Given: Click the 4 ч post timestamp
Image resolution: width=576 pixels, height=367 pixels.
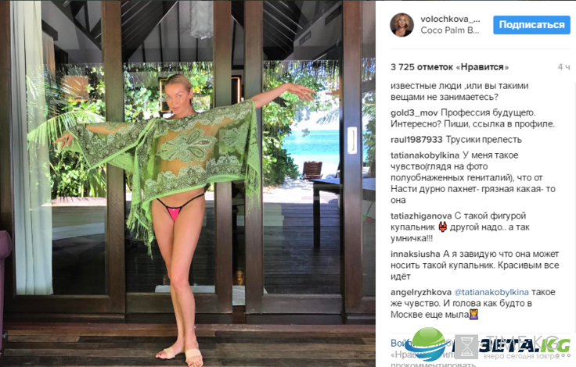Looking at the screenshot, I should [x=564, y=67].
